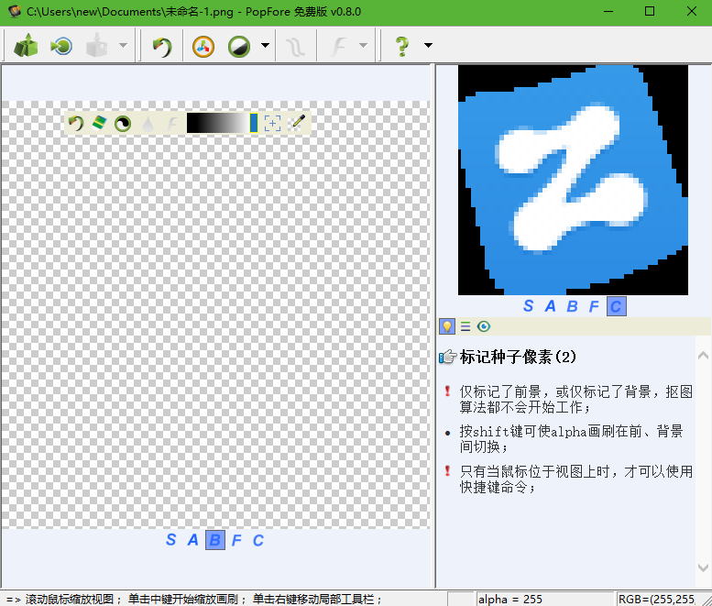Select the eyedropper color picker tool
Image resolution: width=712 pixels, height=606 pixels.
[x=298, y=123]
